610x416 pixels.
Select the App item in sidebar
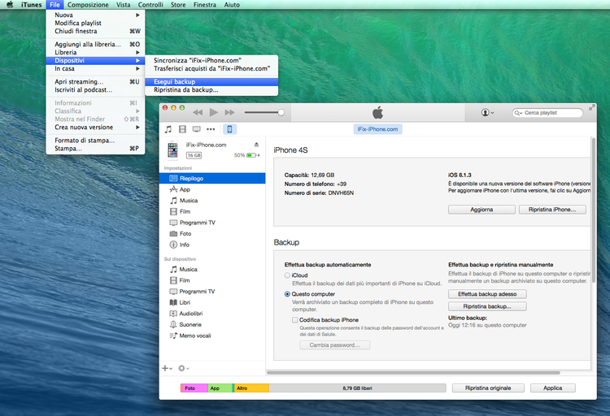pyautogui.click(x=185, y=188)
